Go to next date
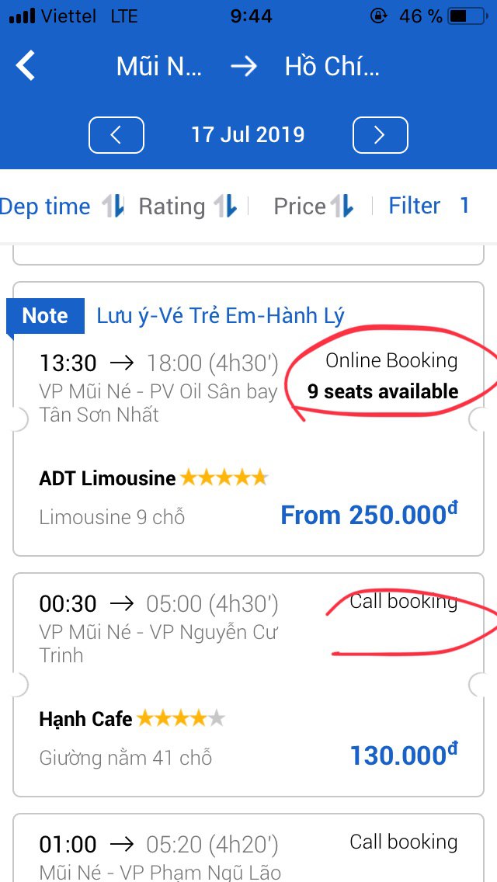497x882 pixels. pyautogui.click(x=380, y=135)
